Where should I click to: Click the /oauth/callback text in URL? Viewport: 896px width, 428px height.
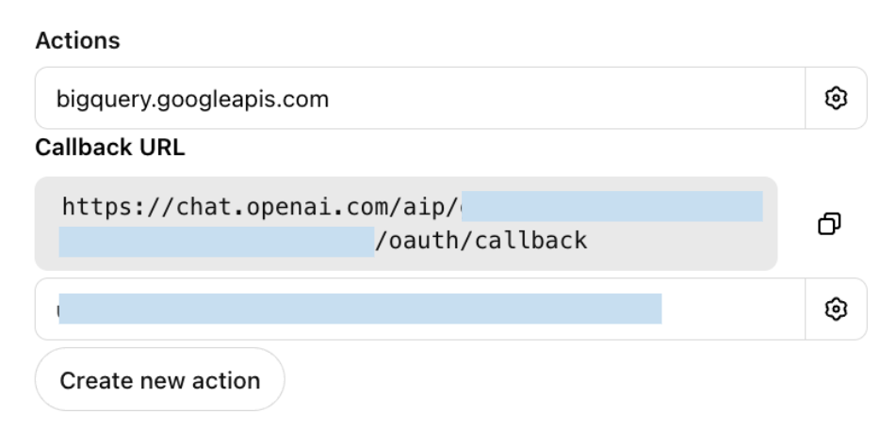click(x=481, y=241)
